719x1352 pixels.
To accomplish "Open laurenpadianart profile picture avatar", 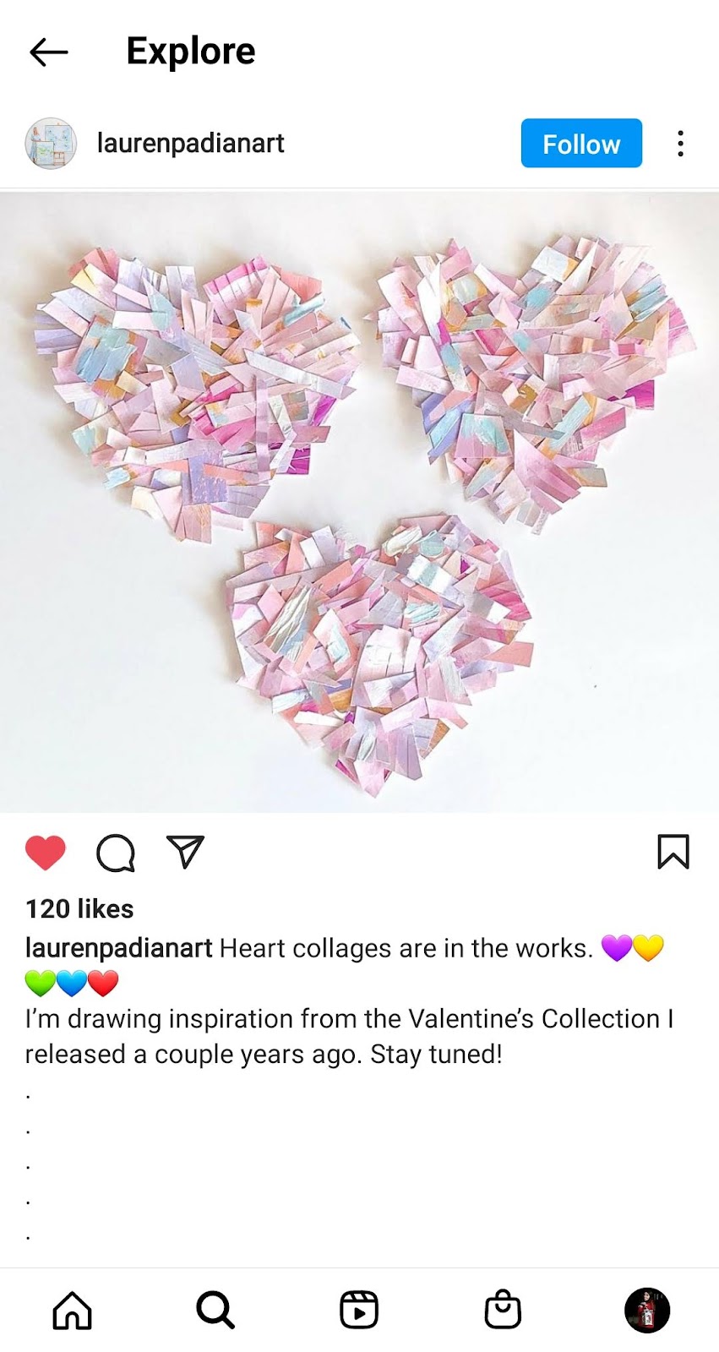I will (51, 144).
